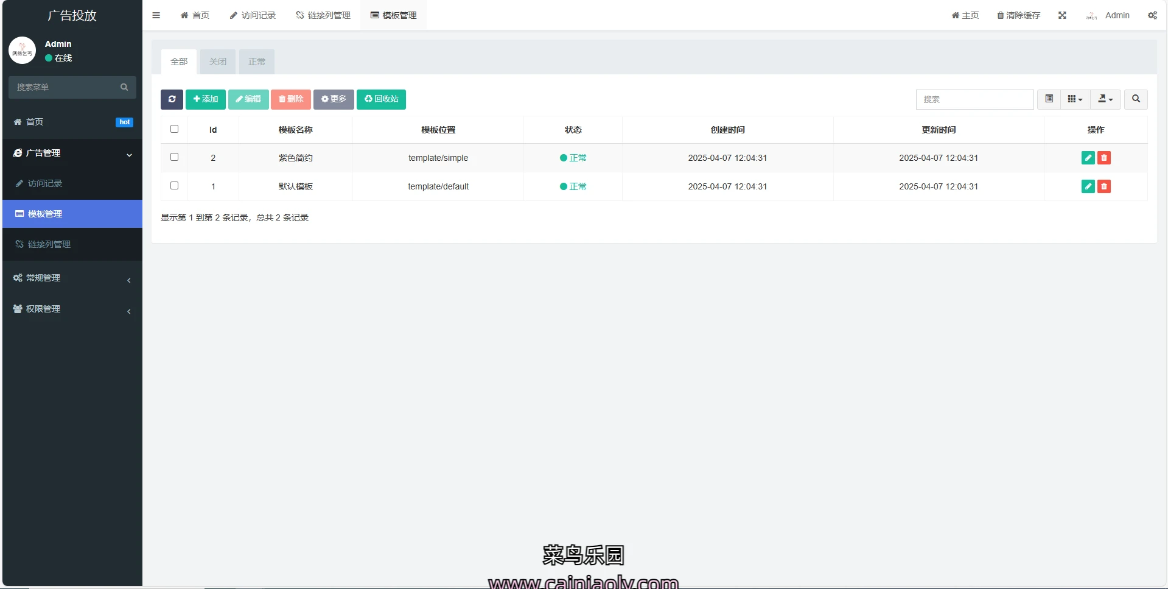
Task: Toggle the table card view icon
Action: (x=1049, y=99)
